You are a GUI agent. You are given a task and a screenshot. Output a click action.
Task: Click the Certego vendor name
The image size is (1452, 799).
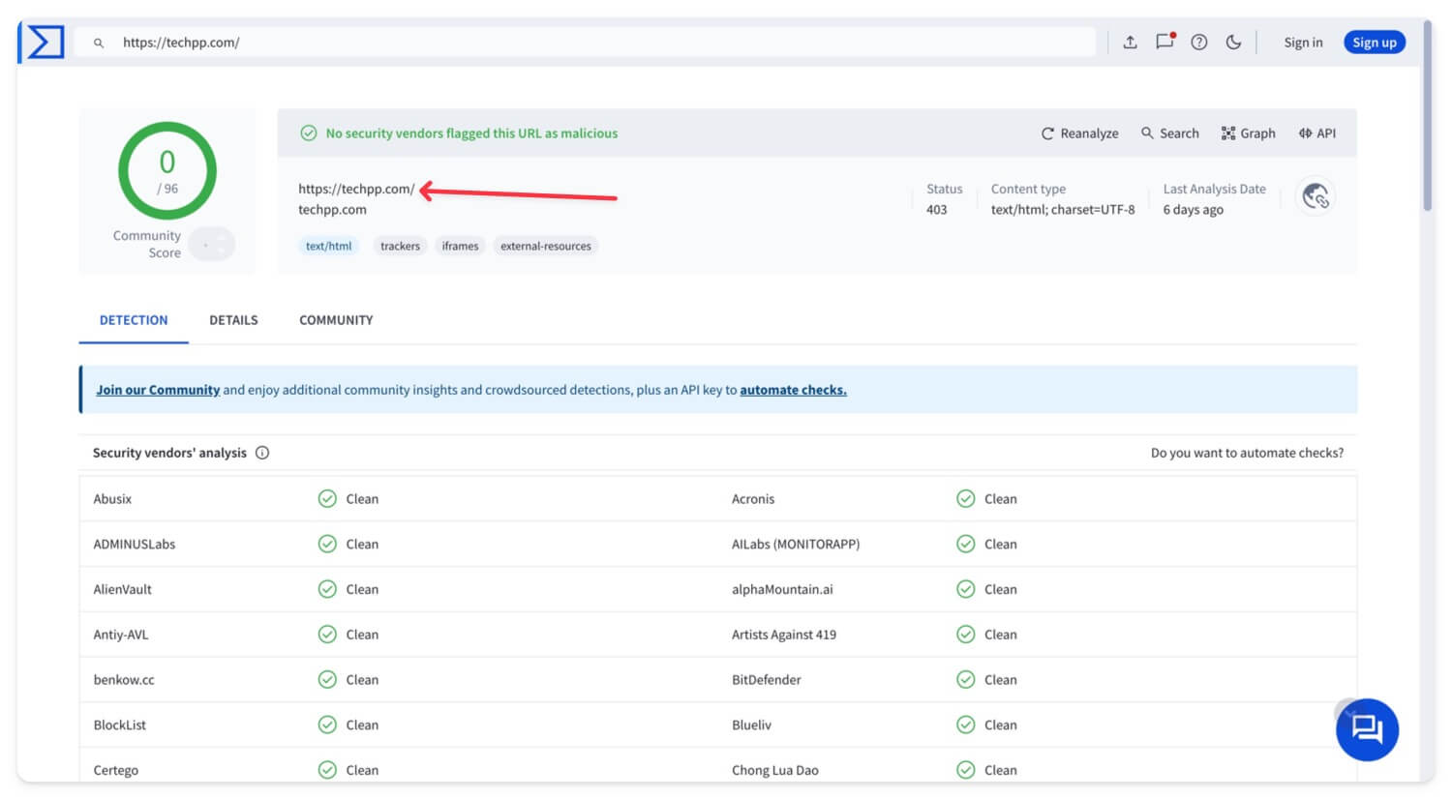point(116,771)
